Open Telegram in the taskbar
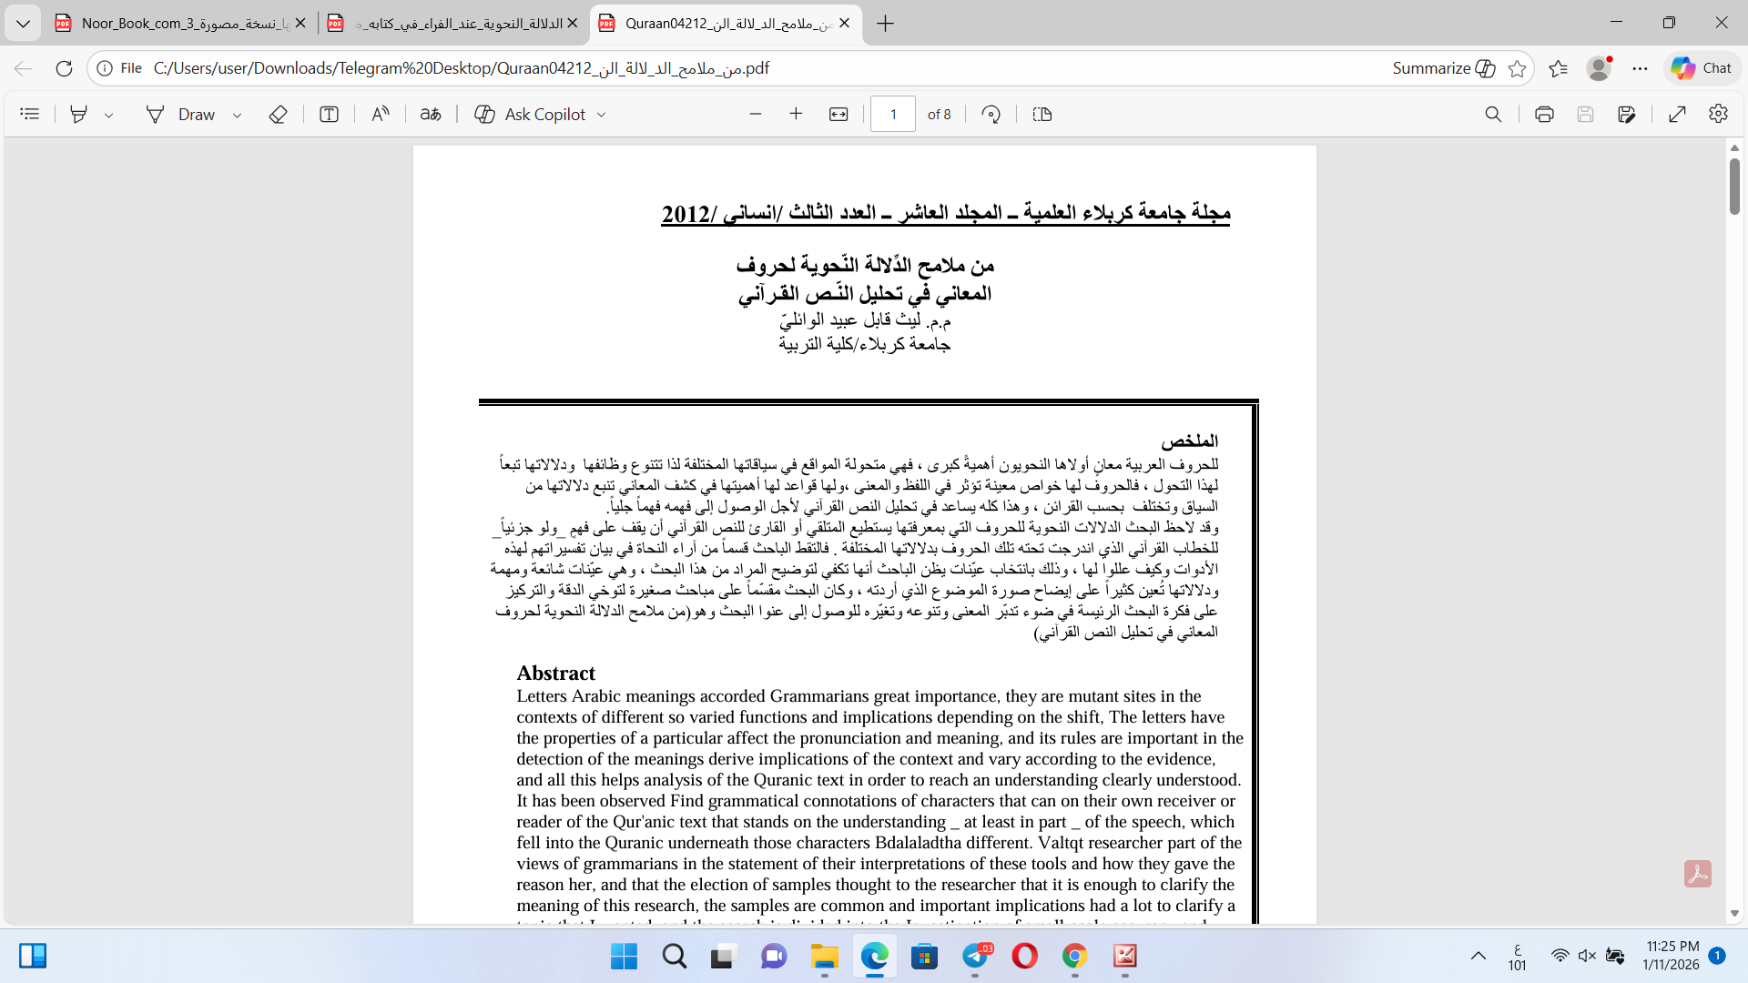This screenshot has height=983, width=1748. click(x=976, y=957)
